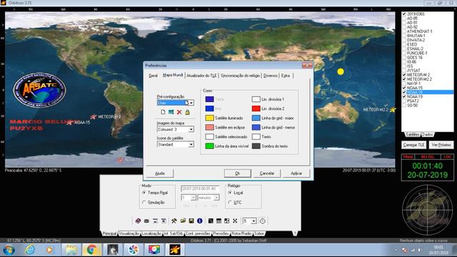Screen dimensions: 457x257
Task: Click the Cancelar button
Action: tap(267, 173)
